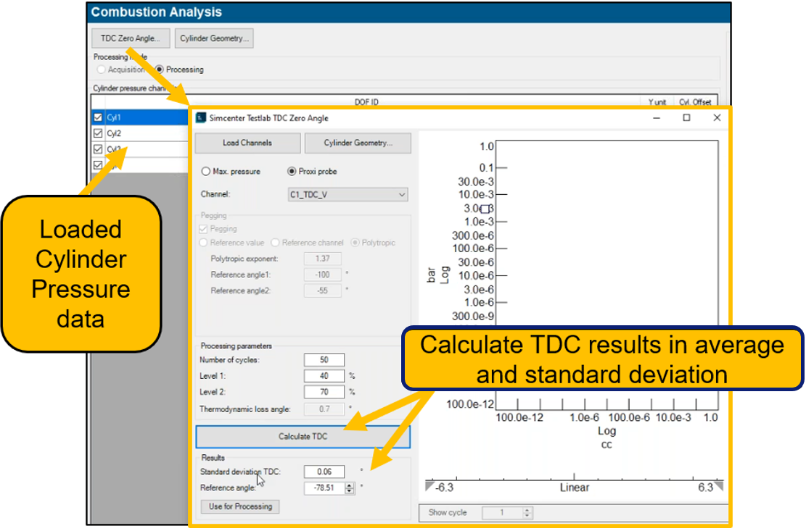Viewport: 806px width, 531px height.
Task: Toggle the checkbox in the row under Cyl3
Action: pyautogui.click(x=98, y=164)
